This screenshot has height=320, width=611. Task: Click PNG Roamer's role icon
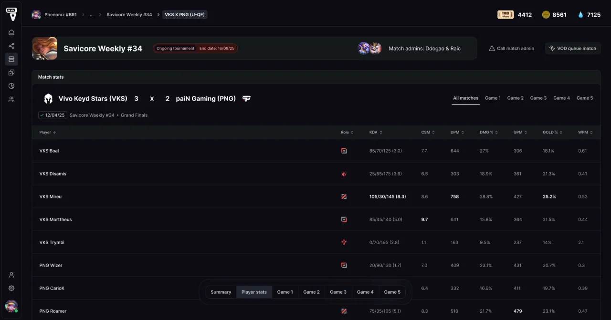tap(344, 311)
